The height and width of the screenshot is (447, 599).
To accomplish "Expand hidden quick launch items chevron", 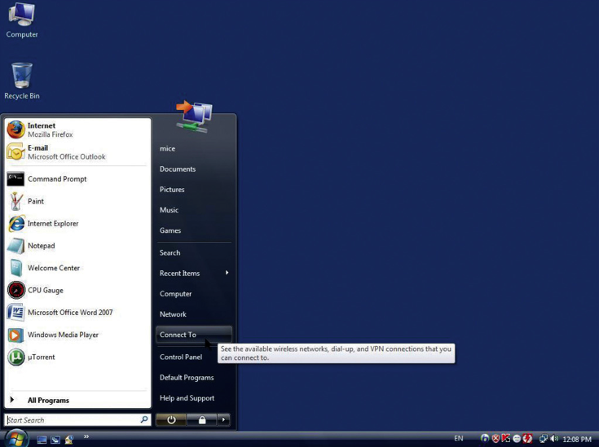I will (86, 436).
